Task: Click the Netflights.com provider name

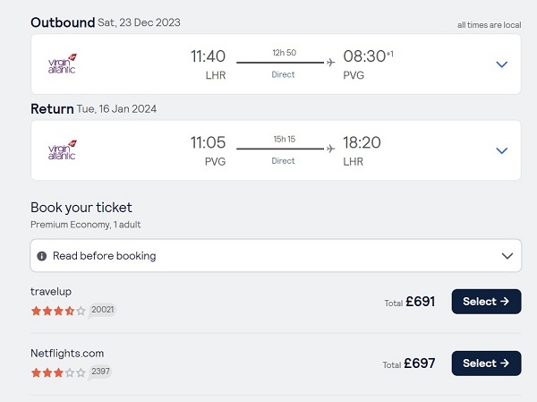Action: 67,354
